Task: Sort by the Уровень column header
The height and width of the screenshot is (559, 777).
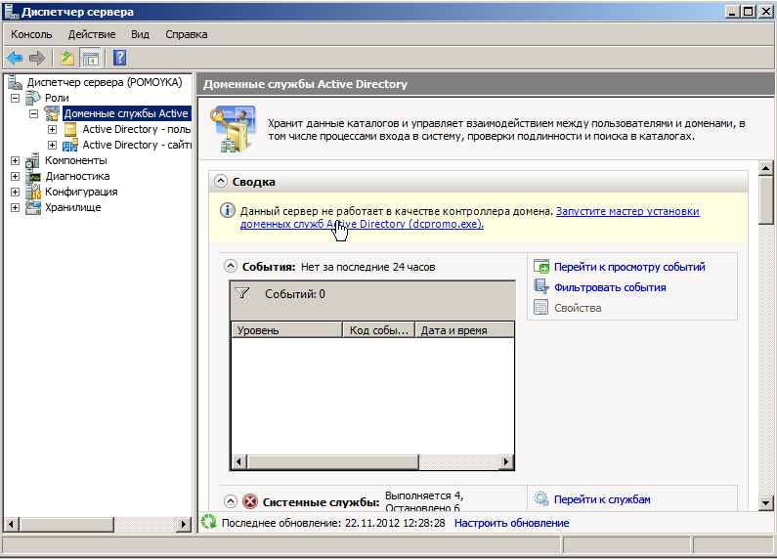Action: (287, 330)
